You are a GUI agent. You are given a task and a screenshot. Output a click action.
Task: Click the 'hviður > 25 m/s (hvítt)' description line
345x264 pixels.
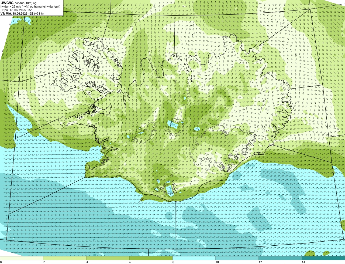tap(31, 6)
